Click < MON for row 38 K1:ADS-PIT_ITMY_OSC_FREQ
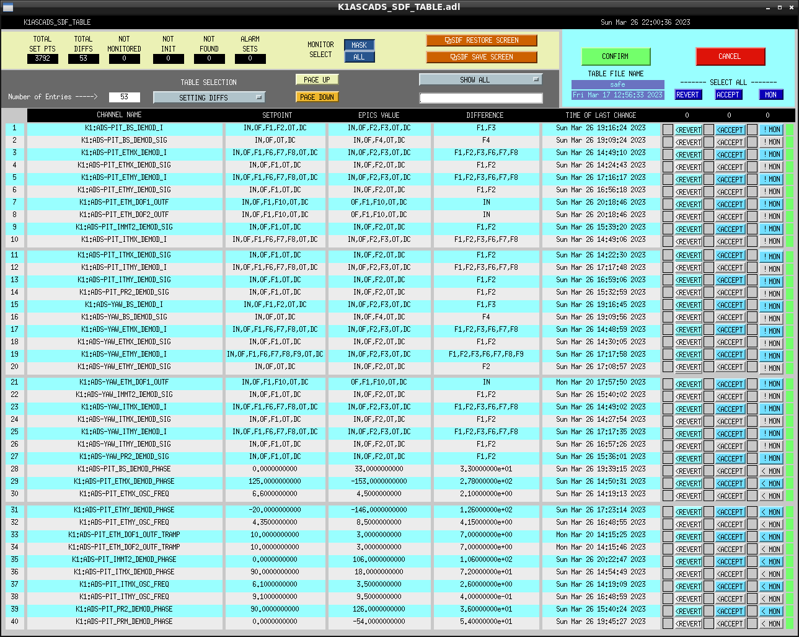 coord(771,599)
